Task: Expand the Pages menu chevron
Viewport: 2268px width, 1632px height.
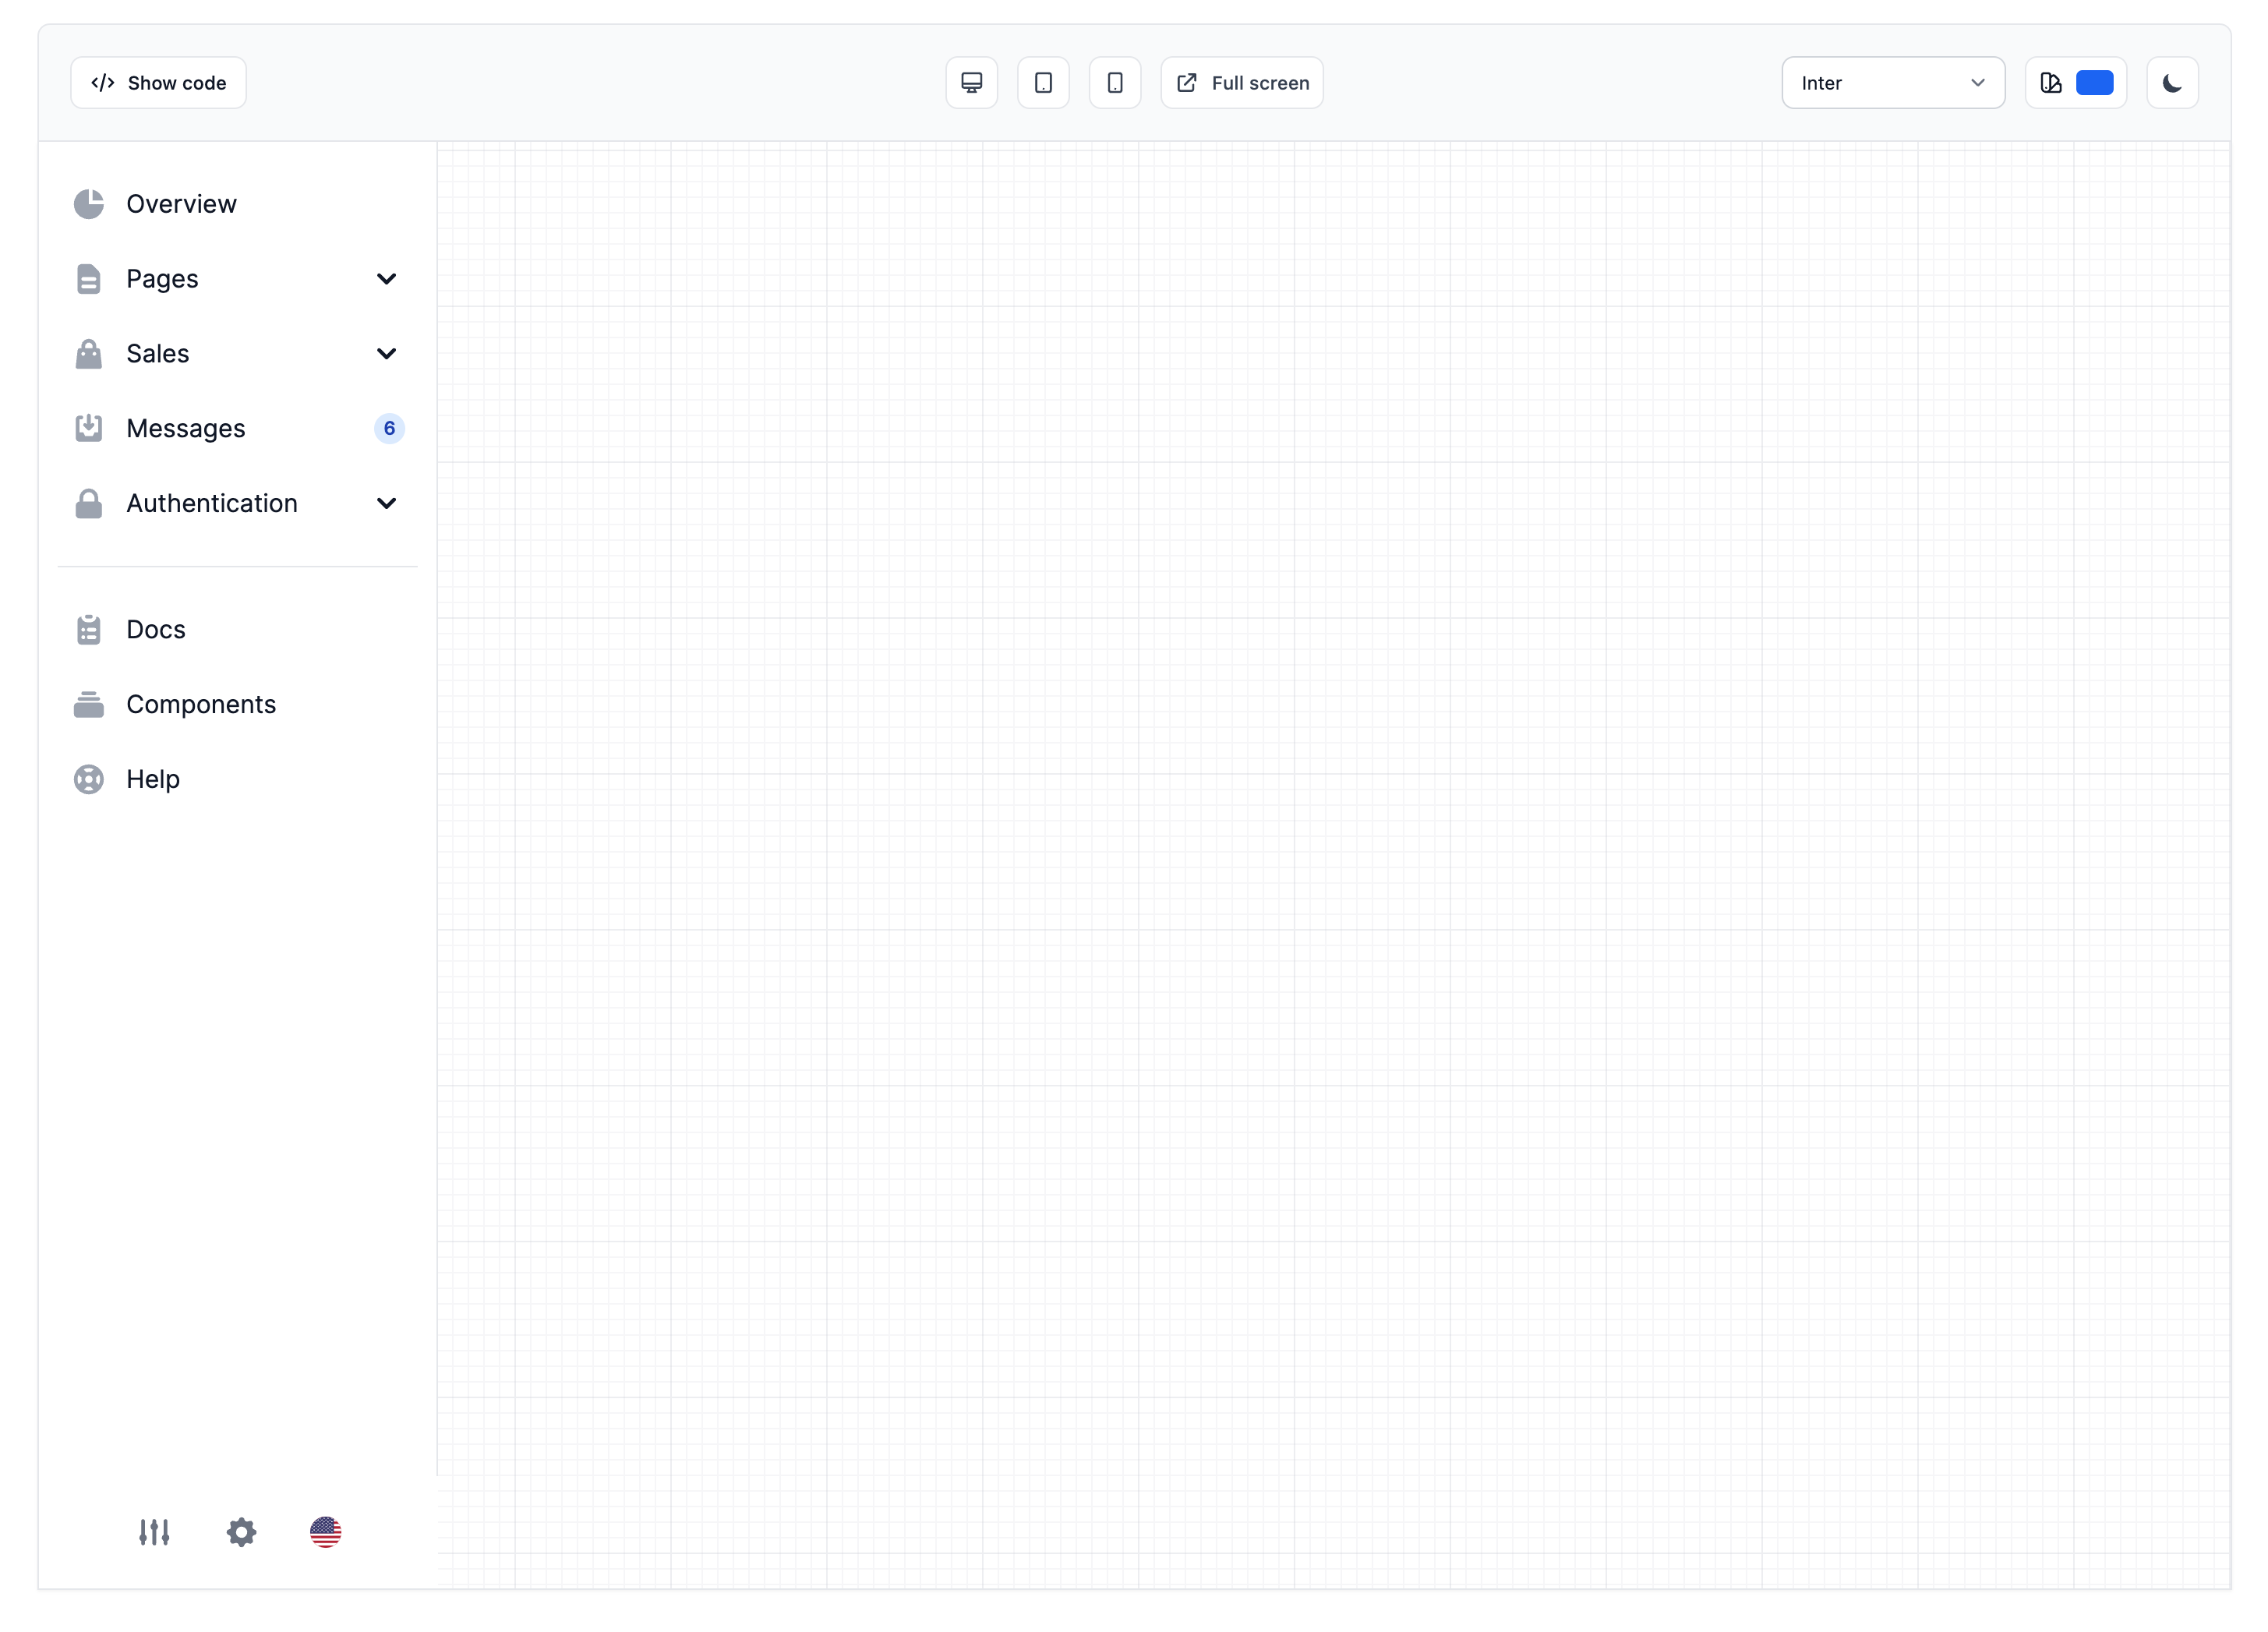Action: click(x=386, y=279)
